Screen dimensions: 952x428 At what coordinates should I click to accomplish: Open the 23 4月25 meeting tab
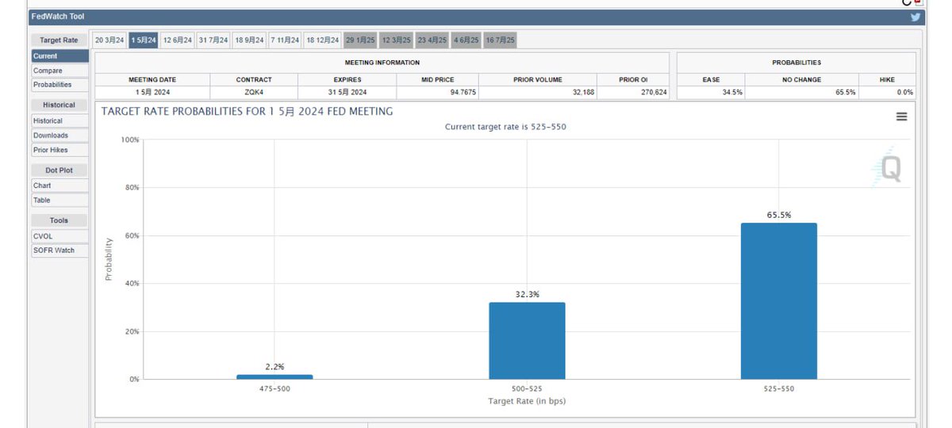pos(432,40)
